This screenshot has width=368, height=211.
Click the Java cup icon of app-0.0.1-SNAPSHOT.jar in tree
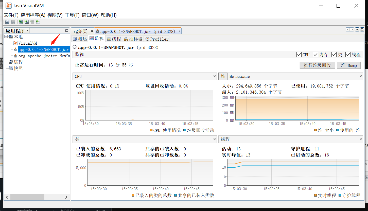pyautogui.click(x=15, y=49)
